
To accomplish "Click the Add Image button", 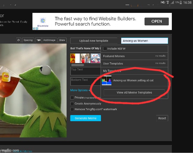I will point(49,40).
